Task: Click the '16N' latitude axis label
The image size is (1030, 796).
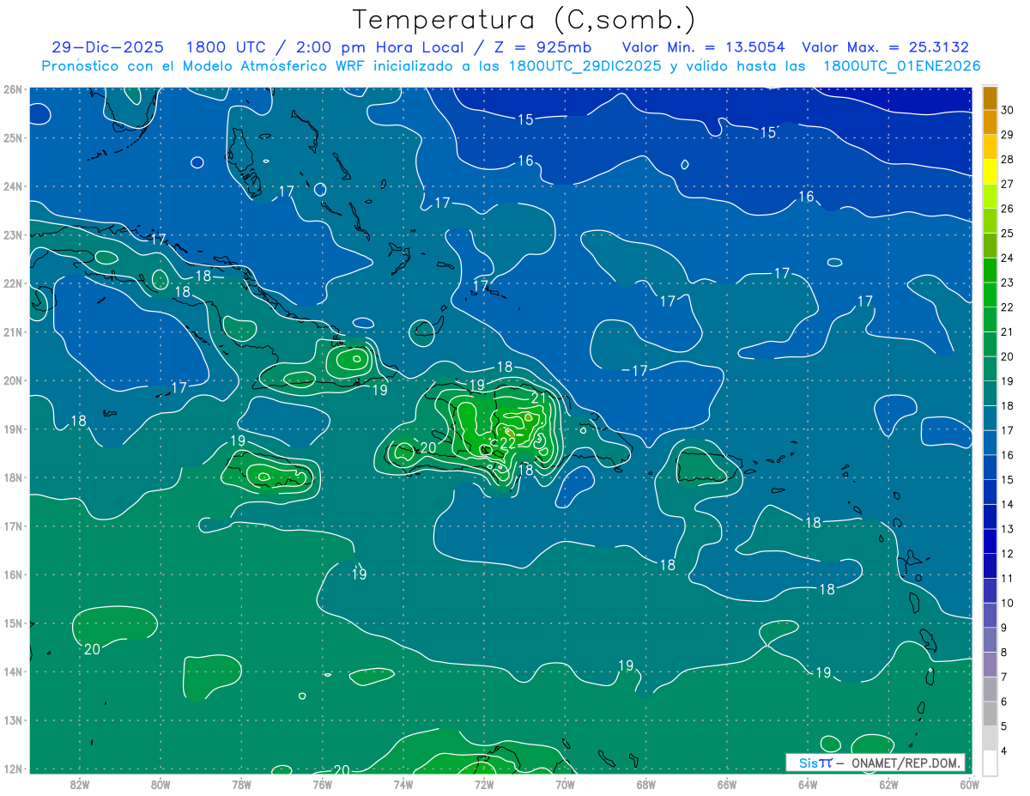Action: click(x=12, y=574)
